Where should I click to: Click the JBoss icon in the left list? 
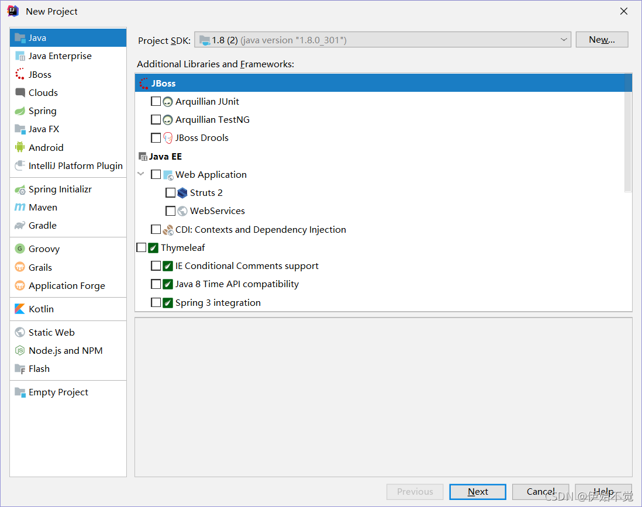coord(20,74)
